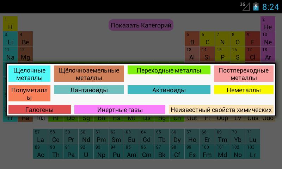The height and width of the screenshot is (169, 282).
Task: Tap the Lithium (Li) cell
Action: (10, 39)
